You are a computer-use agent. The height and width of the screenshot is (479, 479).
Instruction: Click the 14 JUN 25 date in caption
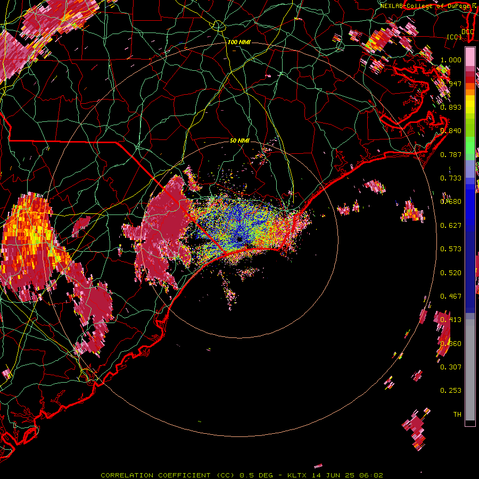333,475
